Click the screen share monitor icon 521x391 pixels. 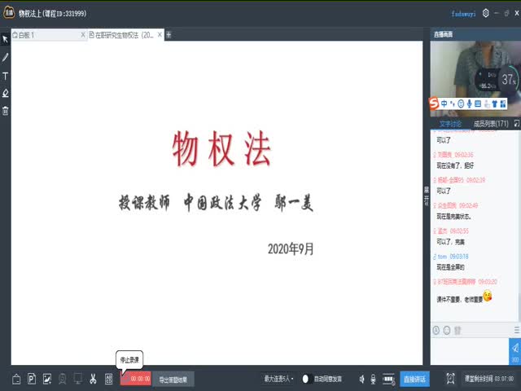coord(78,379)
